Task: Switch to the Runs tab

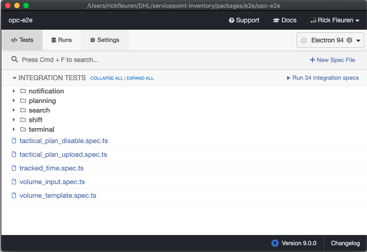Action: tap(62, 40)
